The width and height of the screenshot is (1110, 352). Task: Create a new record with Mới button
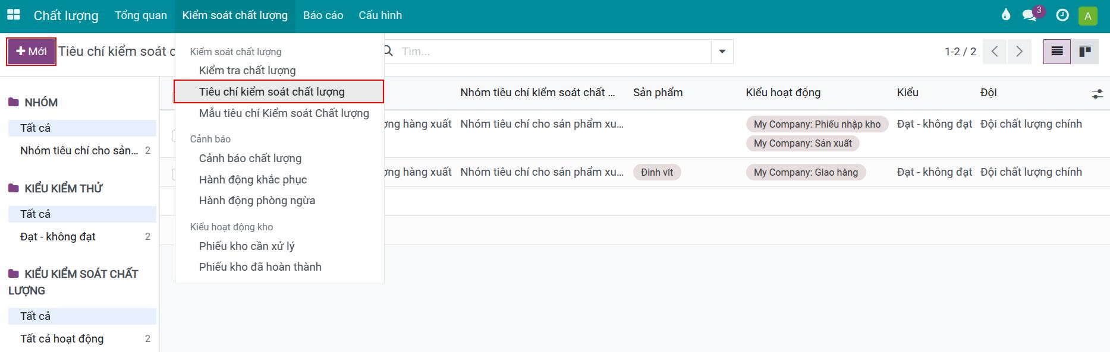click(x=32, y=52)
